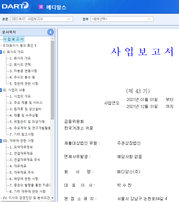Click the 2021년 01월 01일 start date
This screenshot has width=179, height=202.
tap(142, 100)
